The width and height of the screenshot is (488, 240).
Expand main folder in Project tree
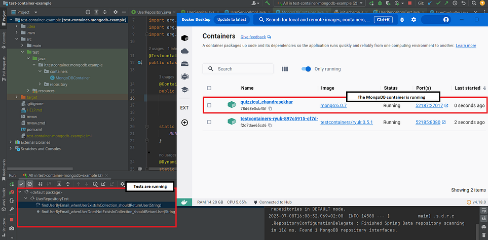point(22,46)
